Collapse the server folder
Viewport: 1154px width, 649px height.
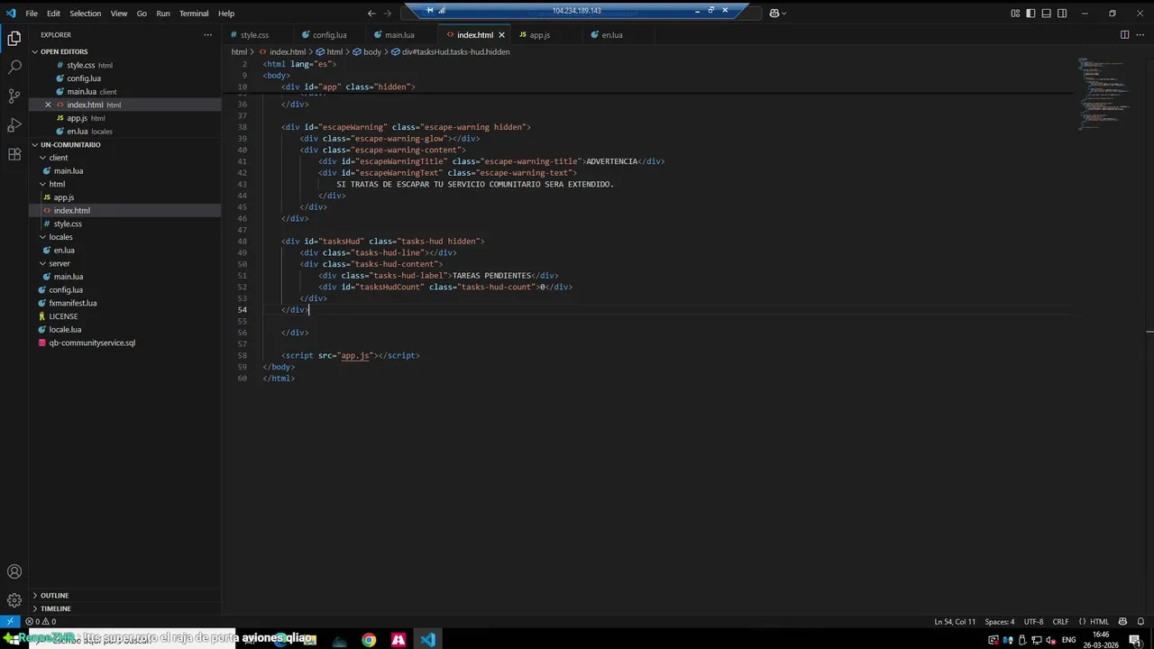[x=42, y=263]
